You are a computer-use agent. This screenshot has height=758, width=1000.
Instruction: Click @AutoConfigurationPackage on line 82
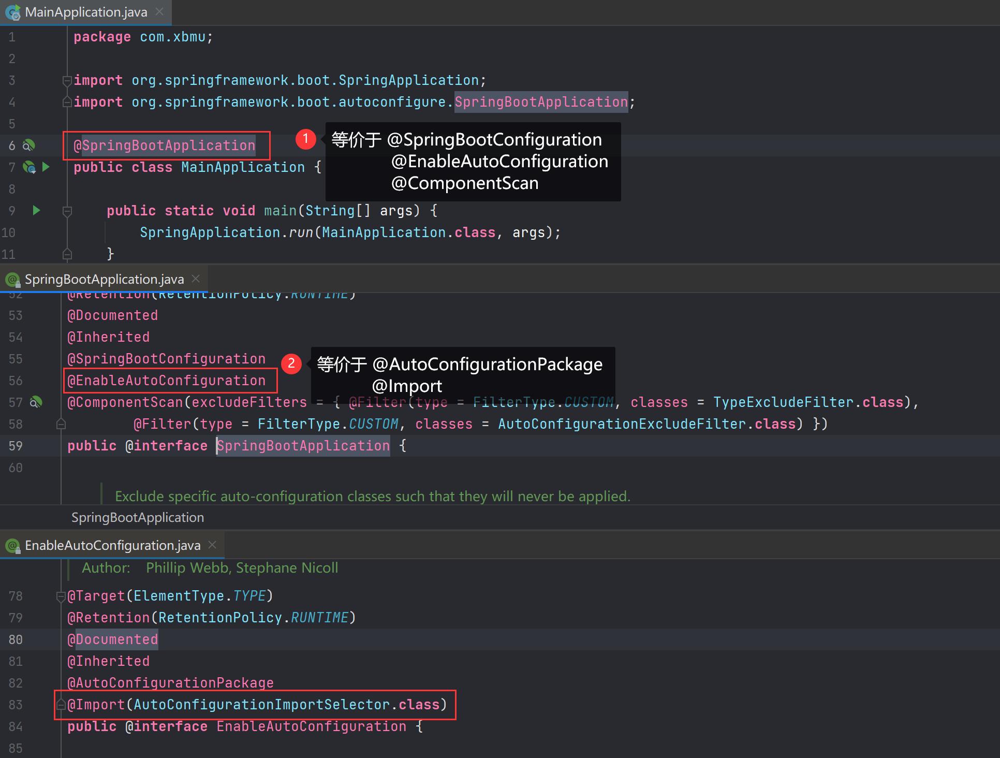[171, 683]
